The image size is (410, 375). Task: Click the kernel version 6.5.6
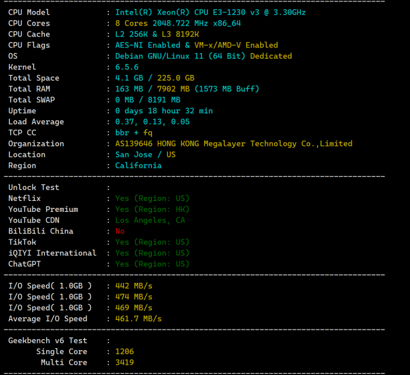click(x=127, y=67)
